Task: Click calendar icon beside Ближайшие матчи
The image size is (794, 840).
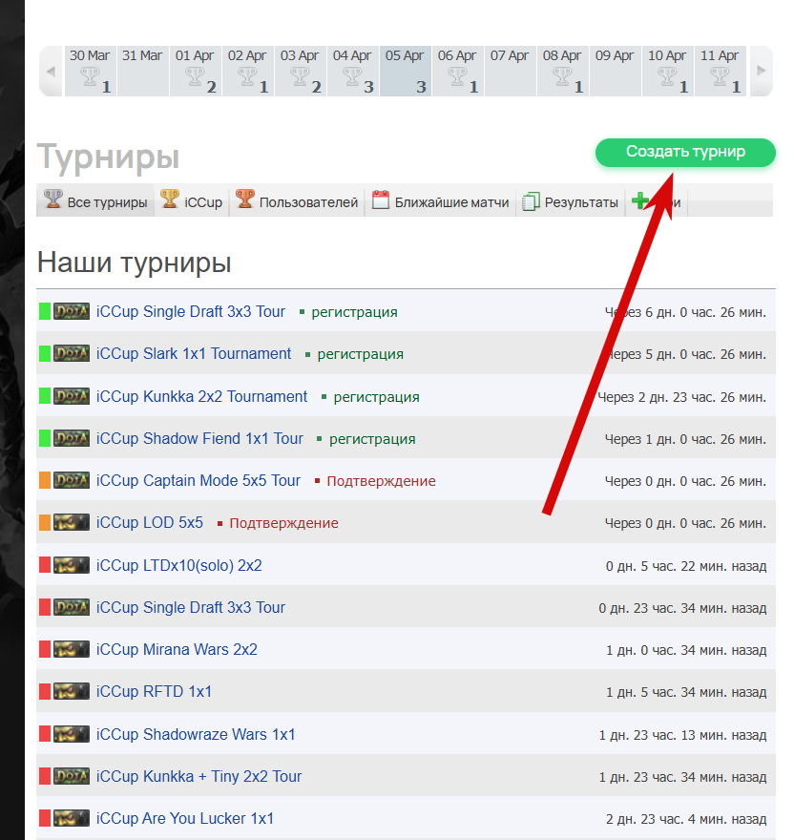Action: (x=381, y=199)
